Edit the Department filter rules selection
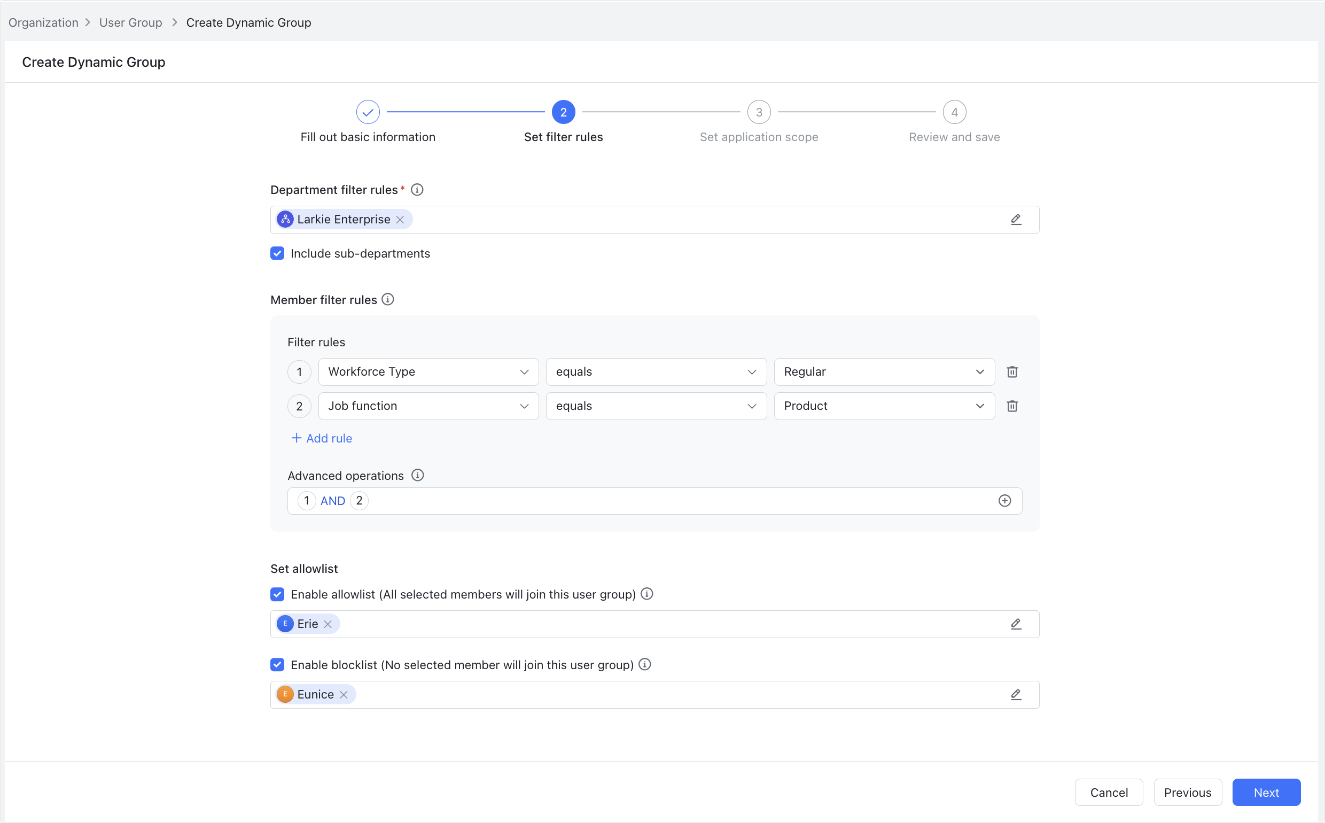The height and width of the screenshot is (823, 1325). point(1017,219)
